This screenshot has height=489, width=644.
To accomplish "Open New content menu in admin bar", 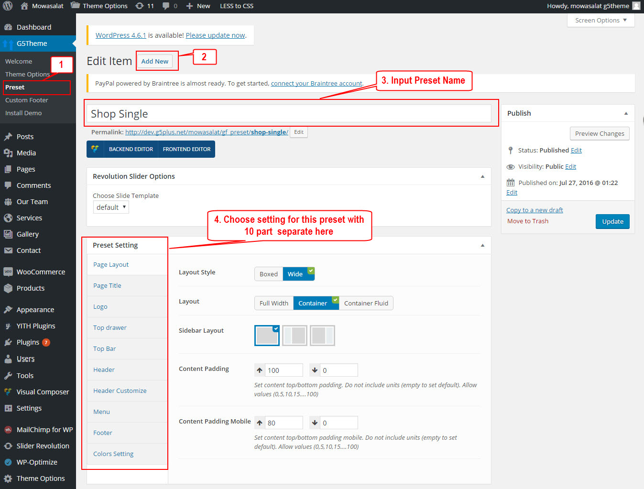I will coord(198,6).
